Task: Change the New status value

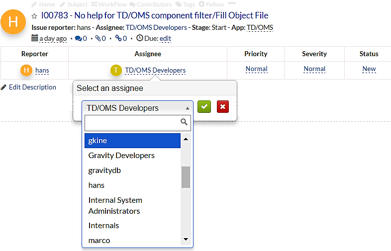Action: point(369,69)
